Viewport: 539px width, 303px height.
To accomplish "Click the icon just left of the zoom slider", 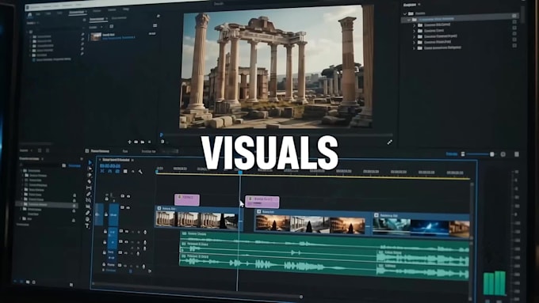I will coord(463,154).
